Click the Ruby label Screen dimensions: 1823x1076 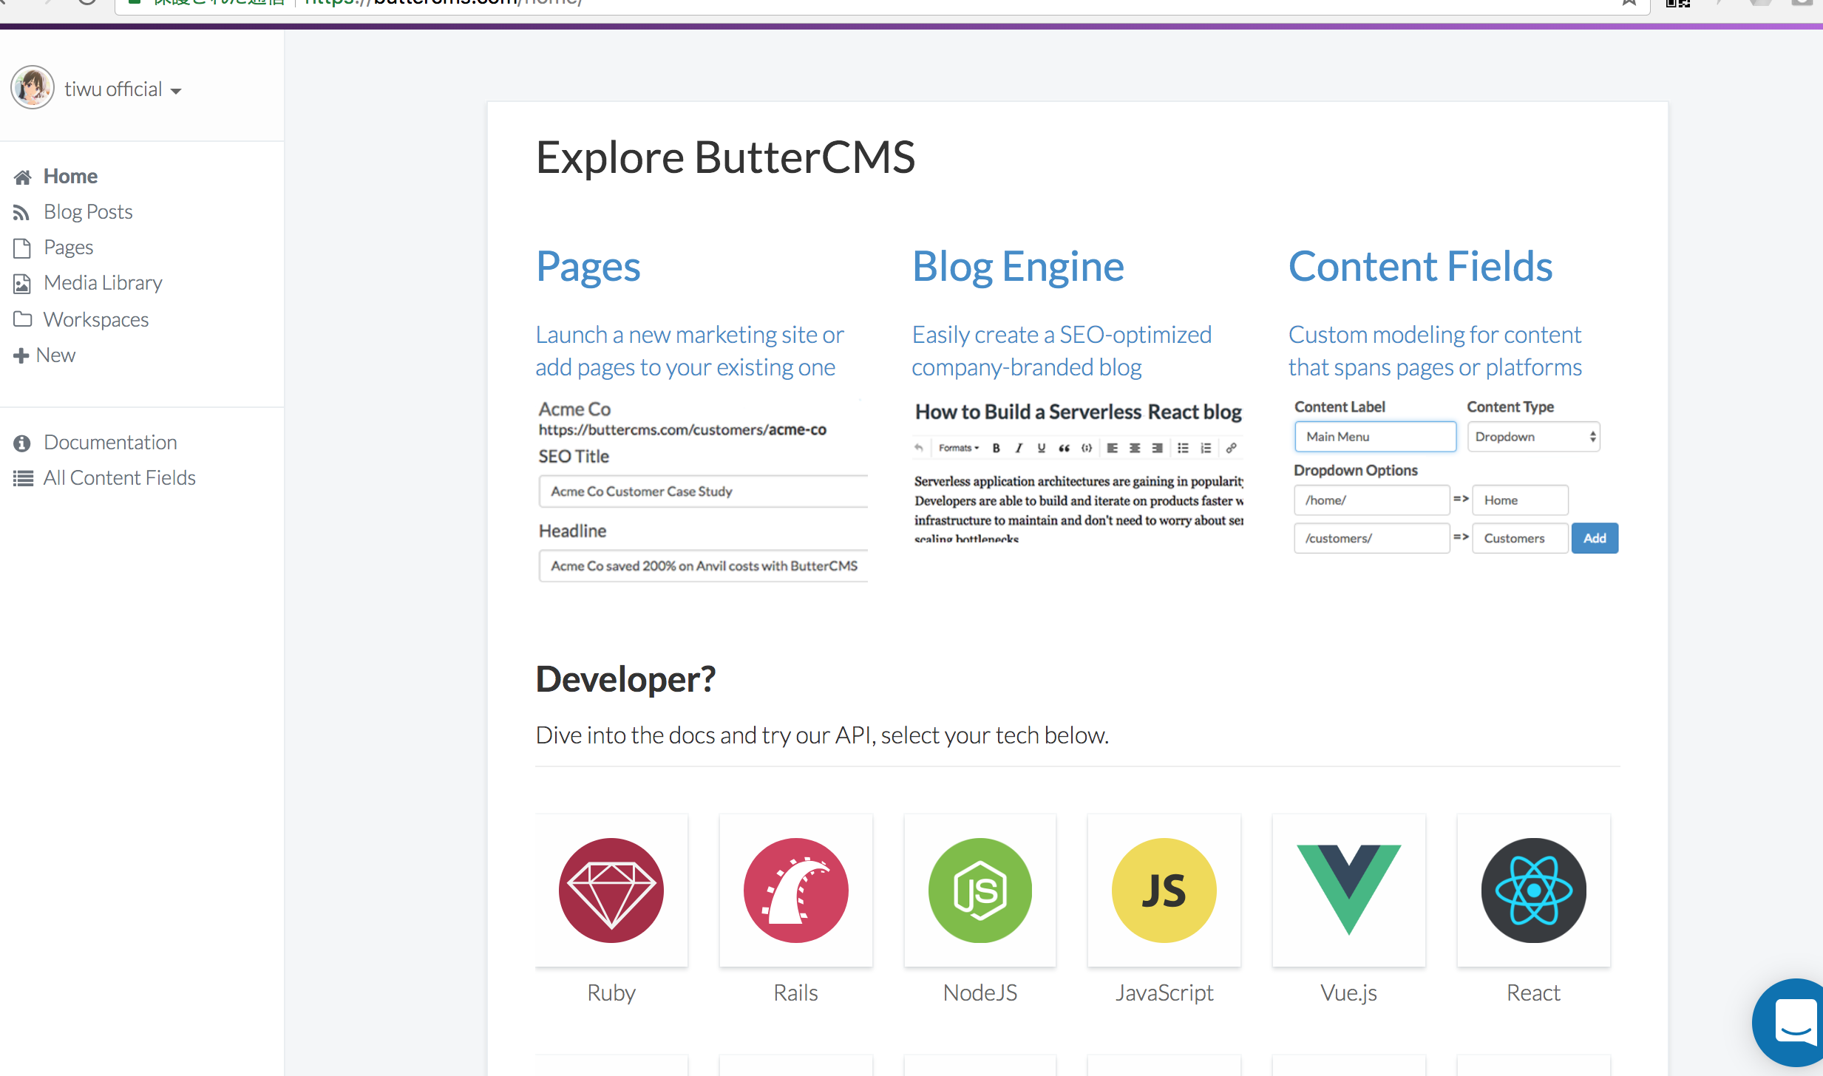[611, 992]
